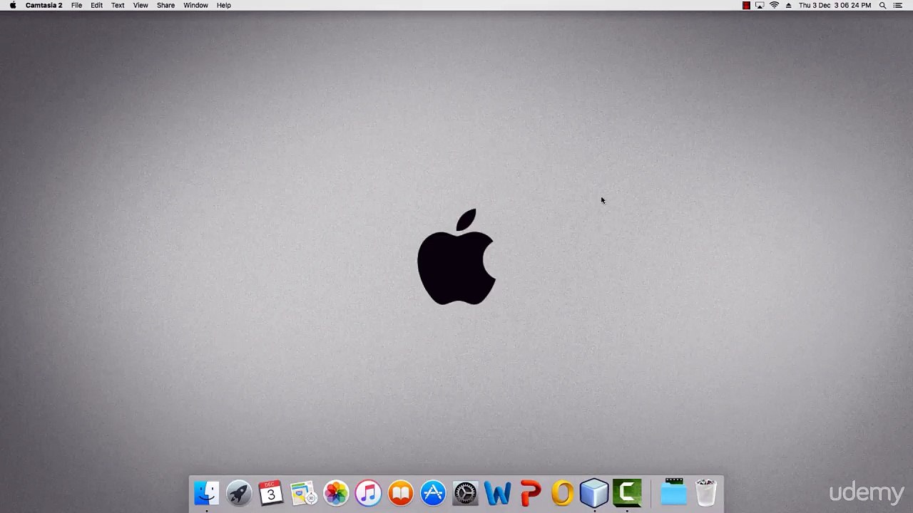Open the Trash in the Dock
Image resolution: width=913 pixels, height=513 pixels.
click(706, 493)
